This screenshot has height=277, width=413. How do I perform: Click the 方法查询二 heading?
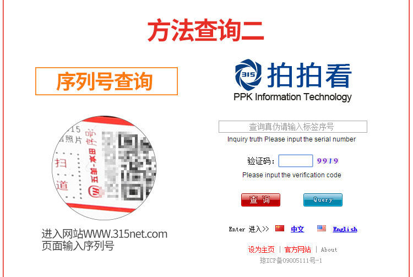pyautogui.click(x=206, y=30)
